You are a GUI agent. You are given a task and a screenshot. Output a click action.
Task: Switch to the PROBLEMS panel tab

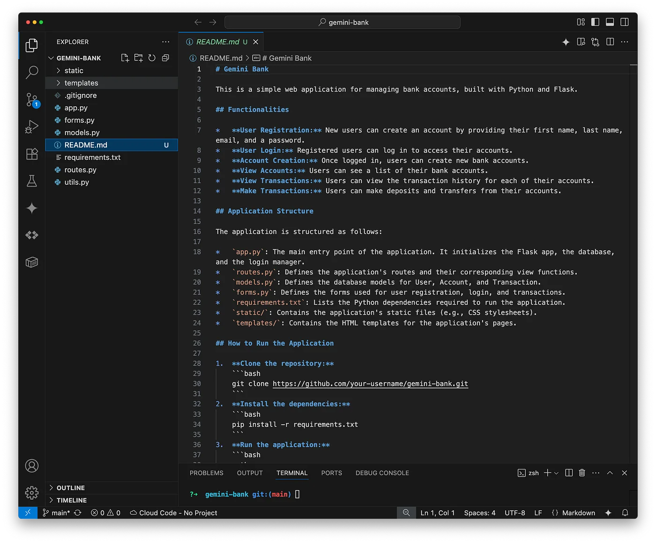point(206,473)
